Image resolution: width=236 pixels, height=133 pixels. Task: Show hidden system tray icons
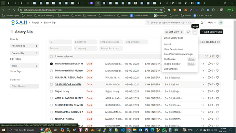tap(197, 130)
